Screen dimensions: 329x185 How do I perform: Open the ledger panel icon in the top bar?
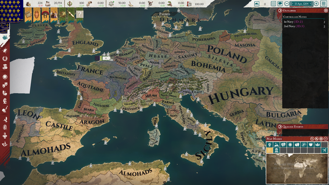click(273, 4)
